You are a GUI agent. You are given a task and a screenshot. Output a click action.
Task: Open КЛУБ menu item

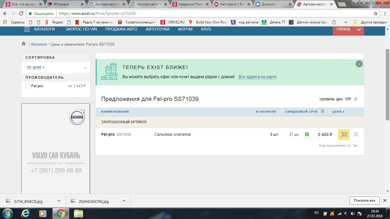206,29
